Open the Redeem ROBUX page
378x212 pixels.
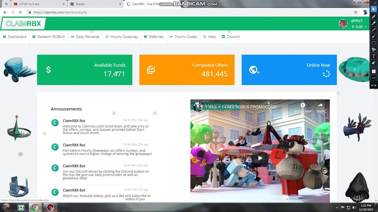[49, 37]
